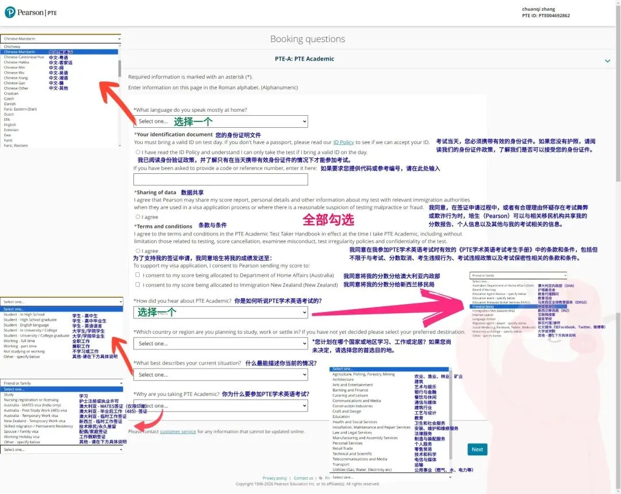Choose English in the language list

(x=10, y=124)
